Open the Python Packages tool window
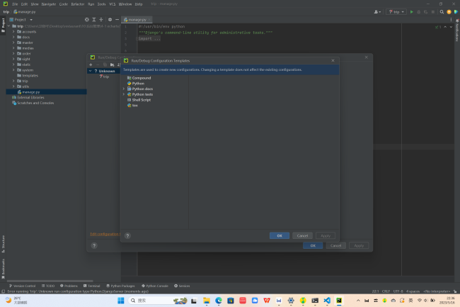This screenshot has height=307, width=460. pyautogui.click(x=120, y=286)
